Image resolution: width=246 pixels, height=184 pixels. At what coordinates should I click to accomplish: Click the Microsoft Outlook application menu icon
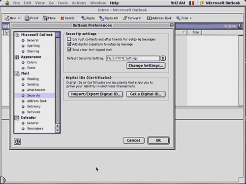(x=202, y=3)
